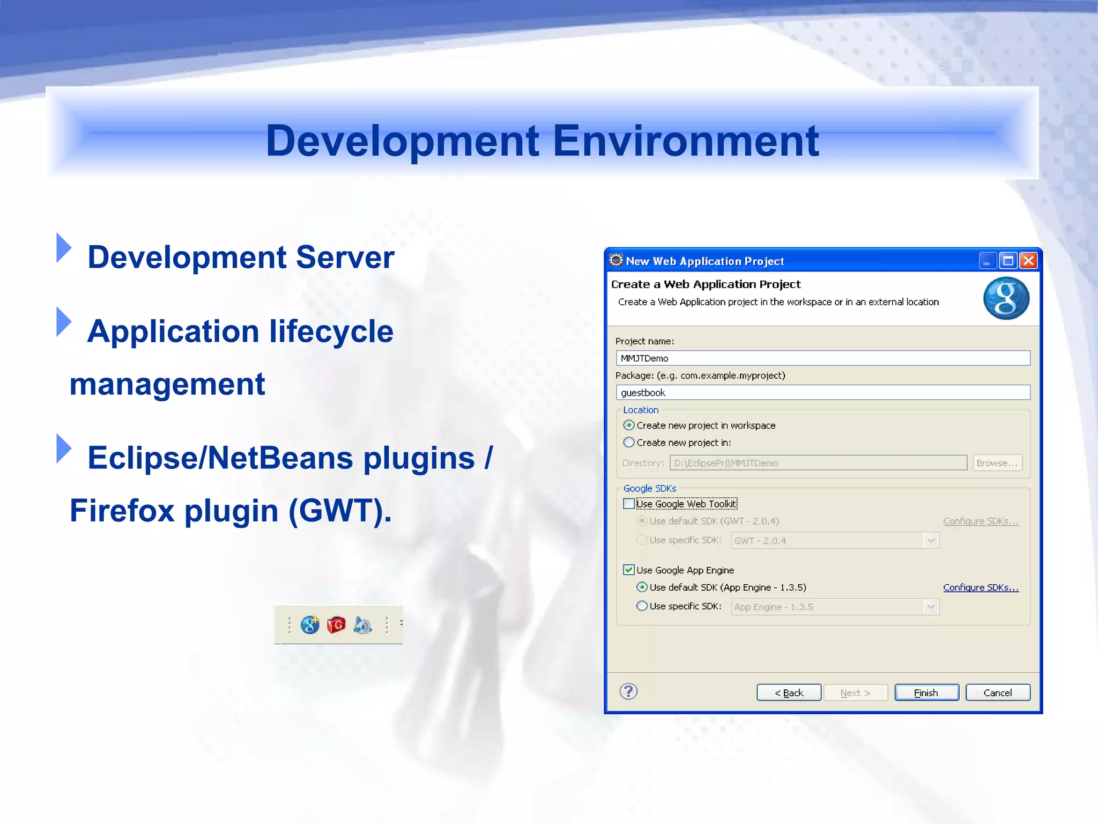Open the context help question mark icon
Image resolution: width=1098 pixels, height=824 pixels.
[x=628, y=691]
